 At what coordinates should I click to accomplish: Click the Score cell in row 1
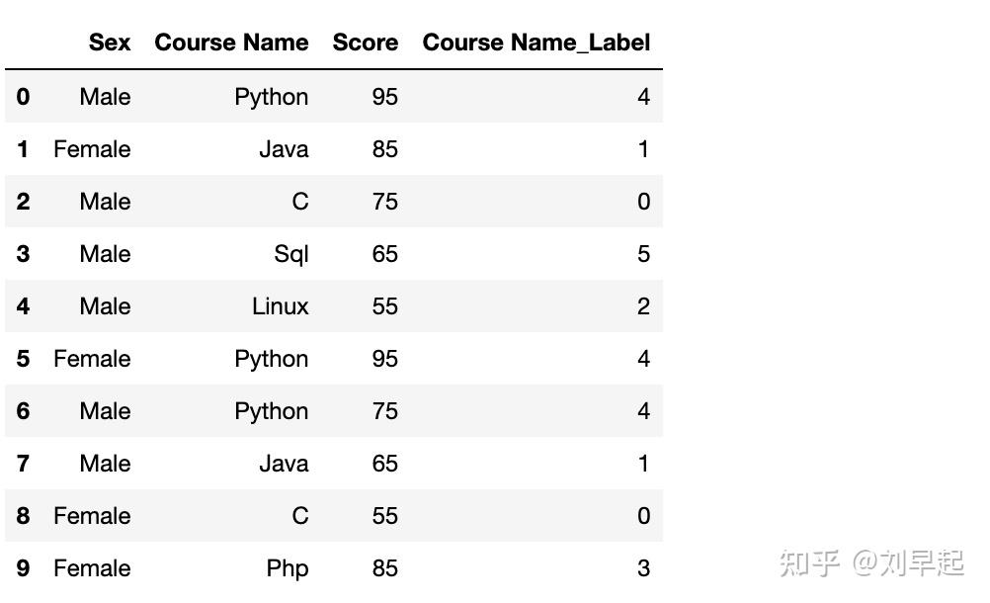pyautogui.click(x=384, y=149)
